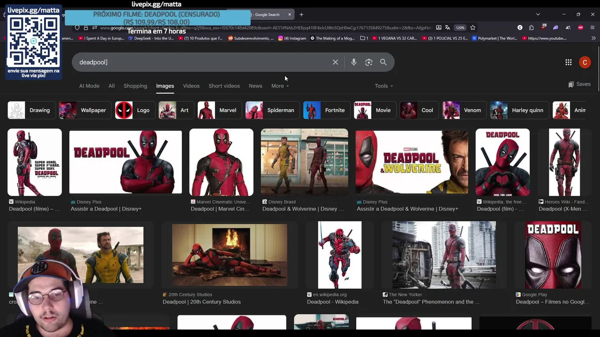Open Assistir a Deadpool & Wolverine | Disney+ link

(x=407, y=209)
